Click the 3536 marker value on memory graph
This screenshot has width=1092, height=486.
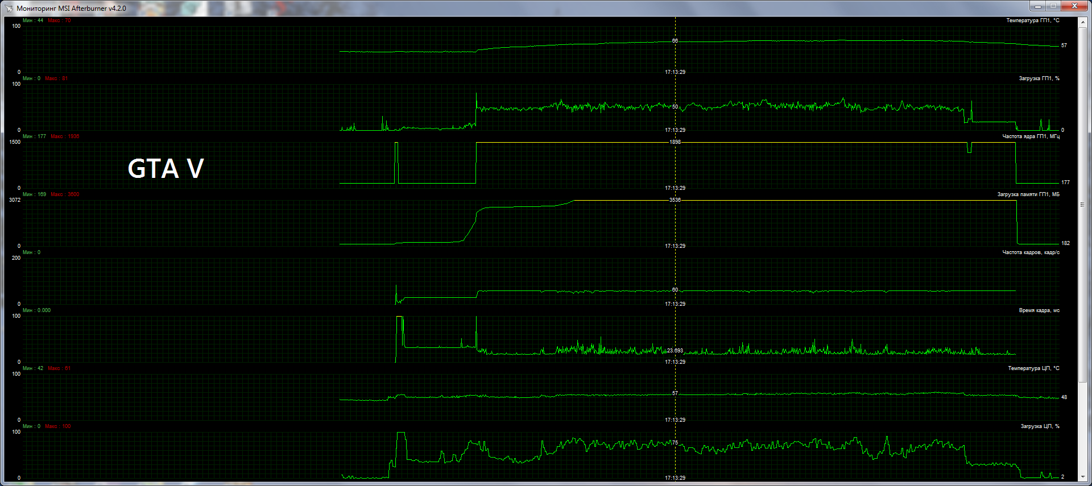pyautogui.click(x=675, y=200)
